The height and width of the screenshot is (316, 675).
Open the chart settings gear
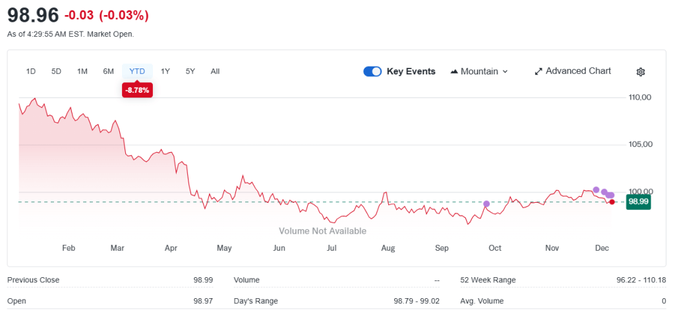tap(640, 72)
